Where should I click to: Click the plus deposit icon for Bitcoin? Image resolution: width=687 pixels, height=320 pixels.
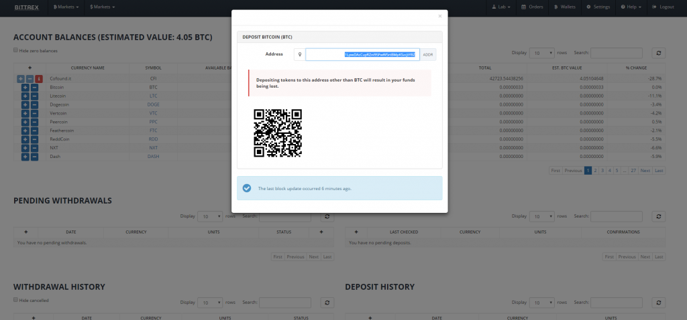(x=25, y=88)
